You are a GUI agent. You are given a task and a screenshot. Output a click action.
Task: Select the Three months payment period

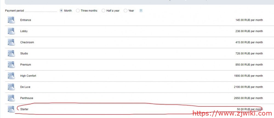pos(78,11)
